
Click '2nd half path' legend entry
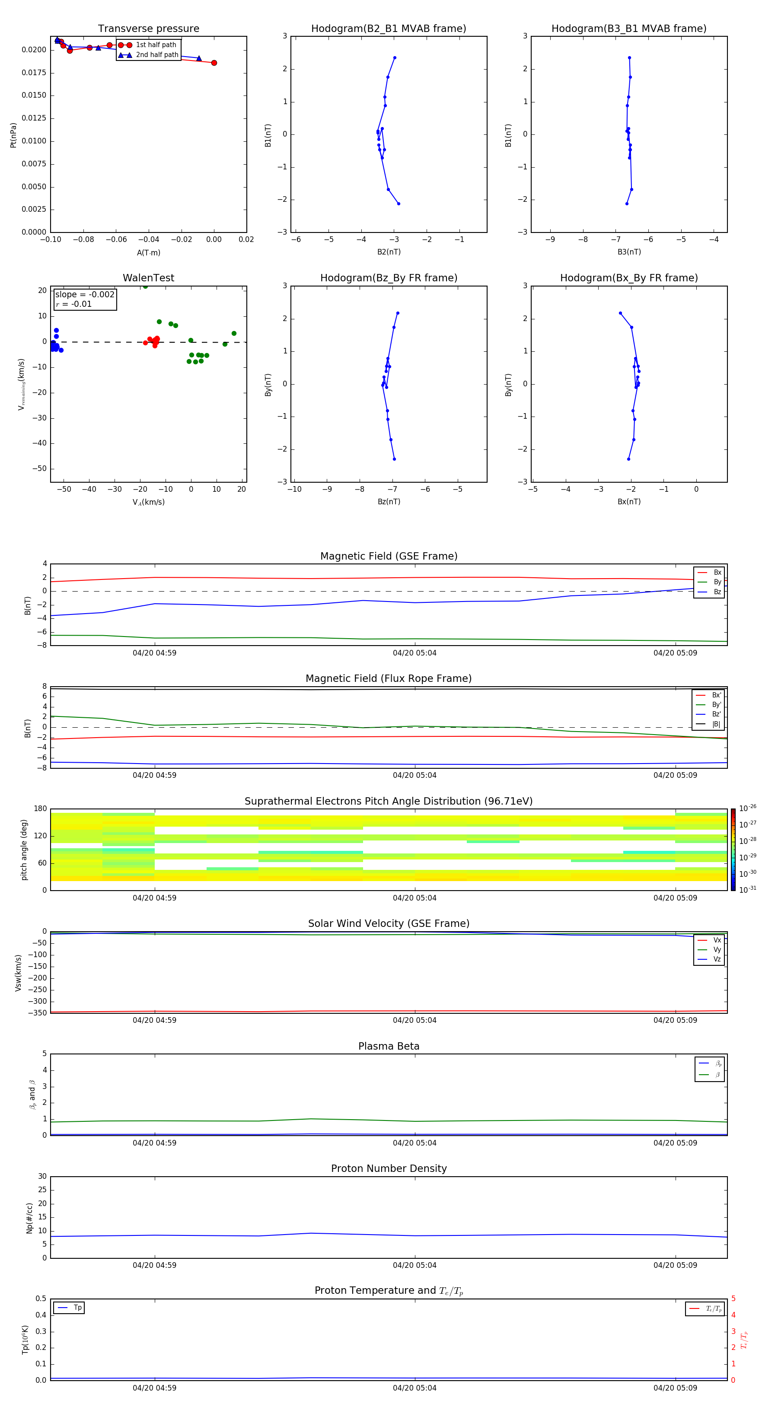pyautogui.click(x=148, y=55)
